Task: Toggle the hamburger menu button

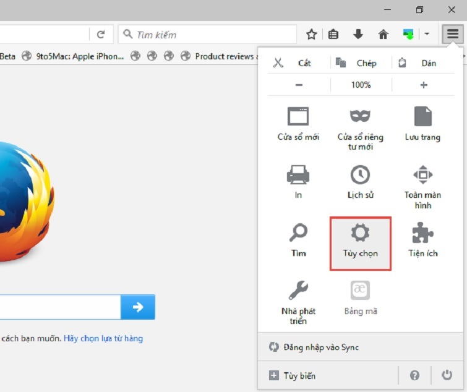Action: click(453, 35)
